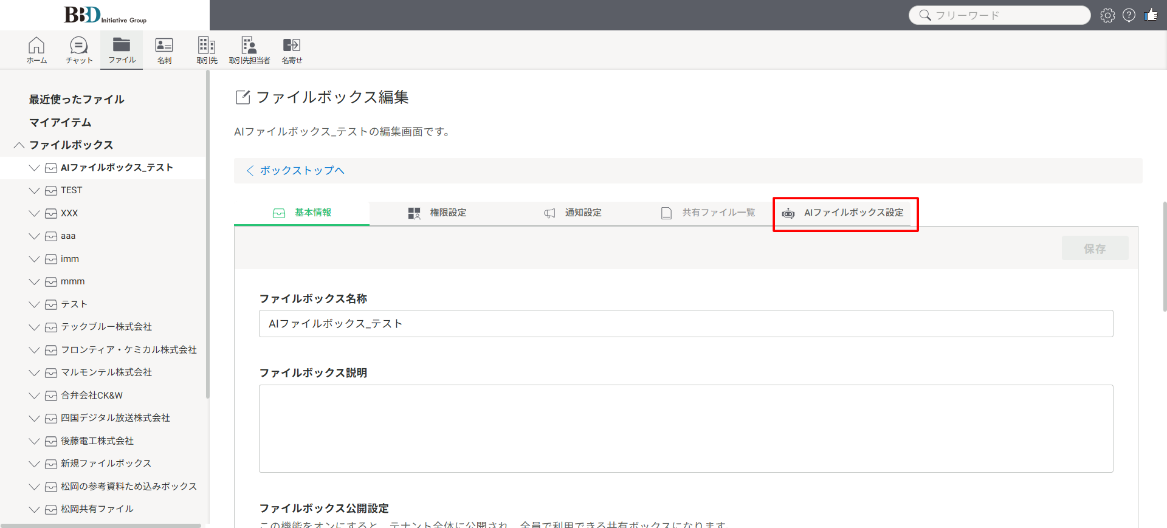Open the settings gear icon

(x=1107, y=15)
